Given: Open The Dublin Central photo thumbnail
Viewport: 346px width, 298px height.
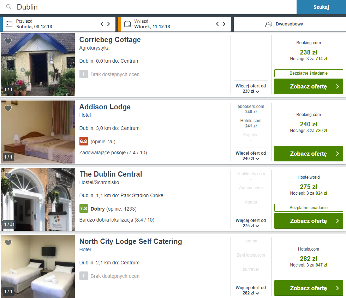Looking at the screenshot, I should click(38, 199).
